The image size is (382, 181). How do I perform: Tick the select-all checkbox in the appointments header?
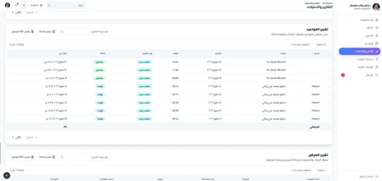pos(329,53)
